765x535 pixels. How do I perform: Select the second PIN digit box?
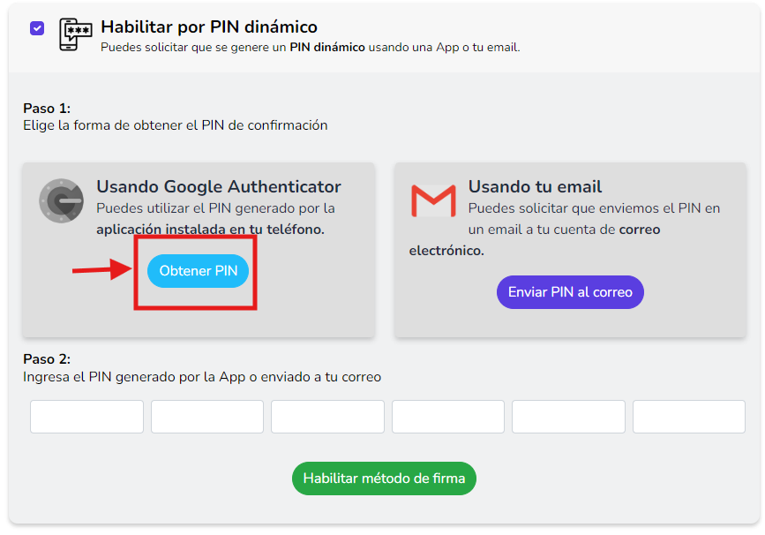(x=207, y=417)
